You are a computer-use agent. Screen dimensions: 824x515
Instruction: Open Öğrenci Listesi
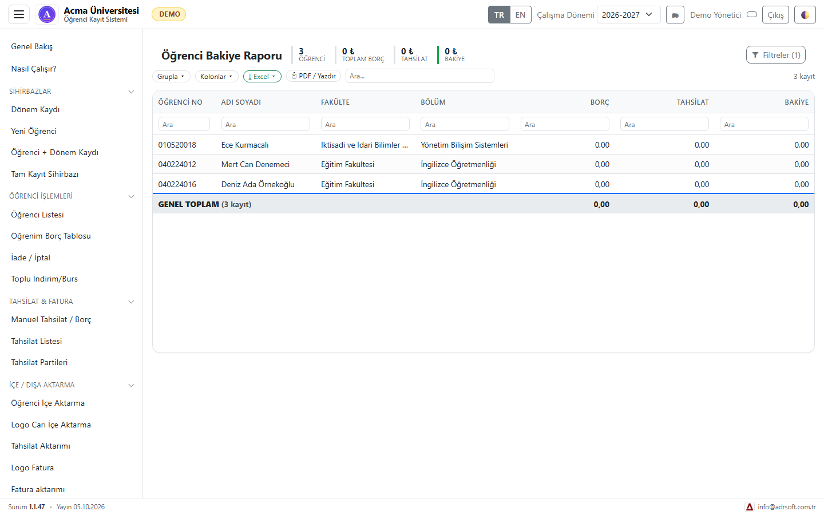point(38,215)
